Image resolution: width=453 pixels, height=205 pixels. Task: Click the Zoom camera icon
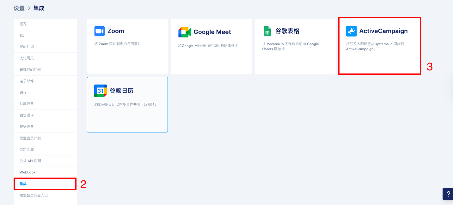99,31
